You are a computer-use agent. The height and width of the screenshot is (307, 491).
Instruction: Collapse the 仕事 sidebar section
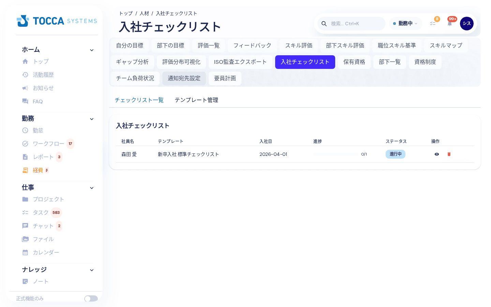(92, 188)
